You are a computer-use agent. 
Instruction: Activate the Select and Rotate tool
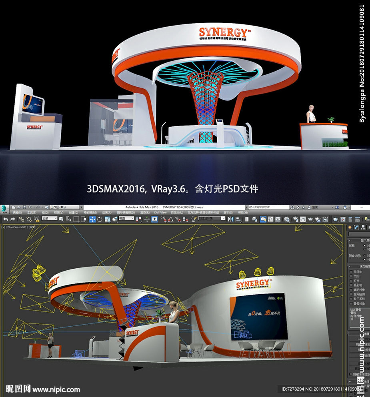click(x=100, y=219)
